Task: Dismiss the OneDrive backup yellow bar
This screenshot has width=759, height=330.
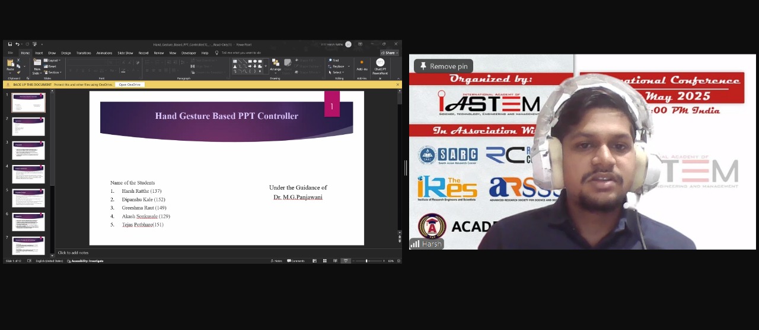Action: [397, 85]
